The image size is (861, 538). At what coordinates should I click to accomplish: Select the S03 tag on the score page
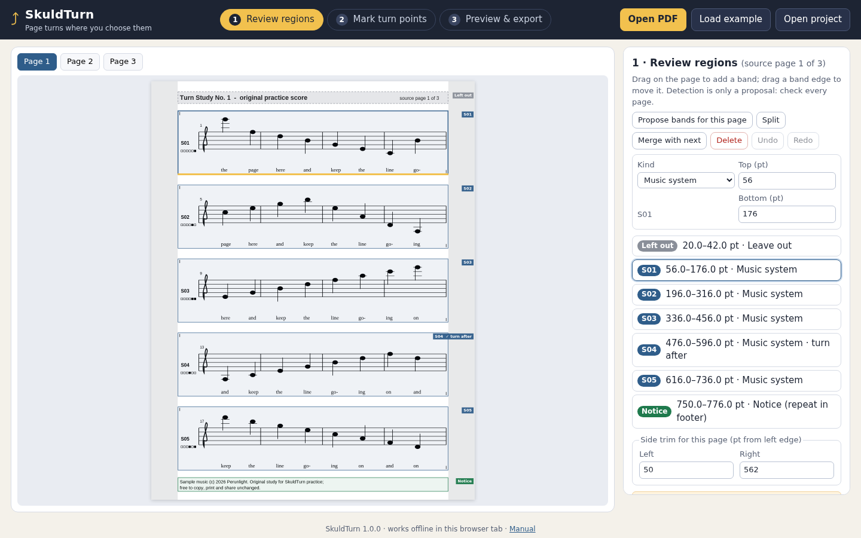(468, 262)
